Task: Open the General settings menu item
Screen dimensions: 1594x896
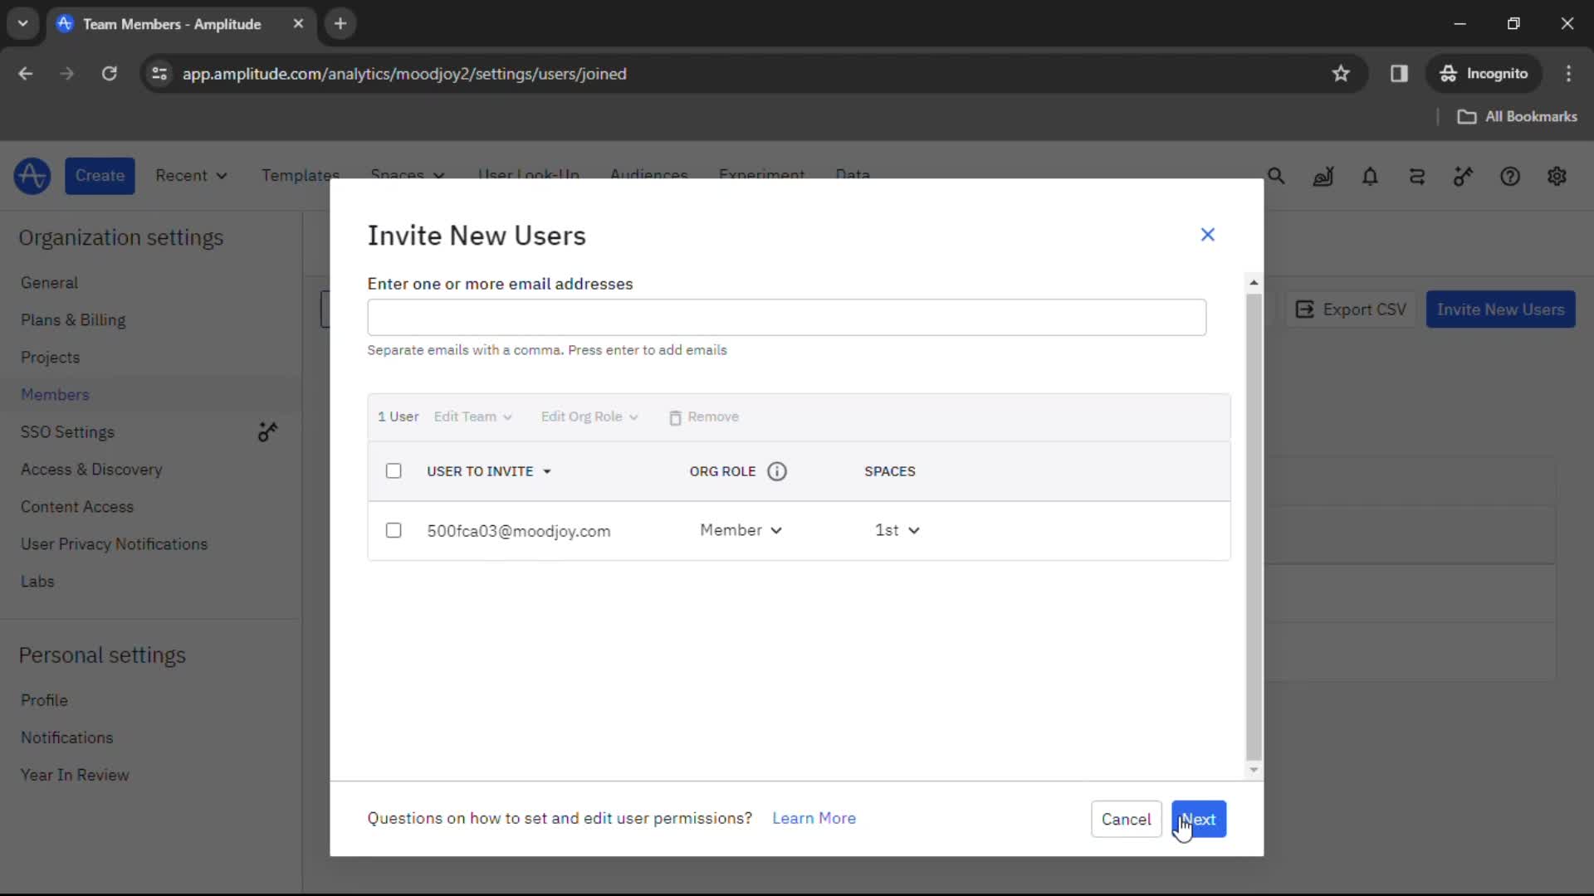Action: point(48,282)
